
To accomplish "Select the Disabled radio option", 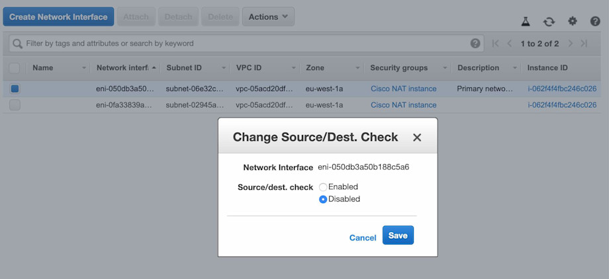I will click(323, 200).
